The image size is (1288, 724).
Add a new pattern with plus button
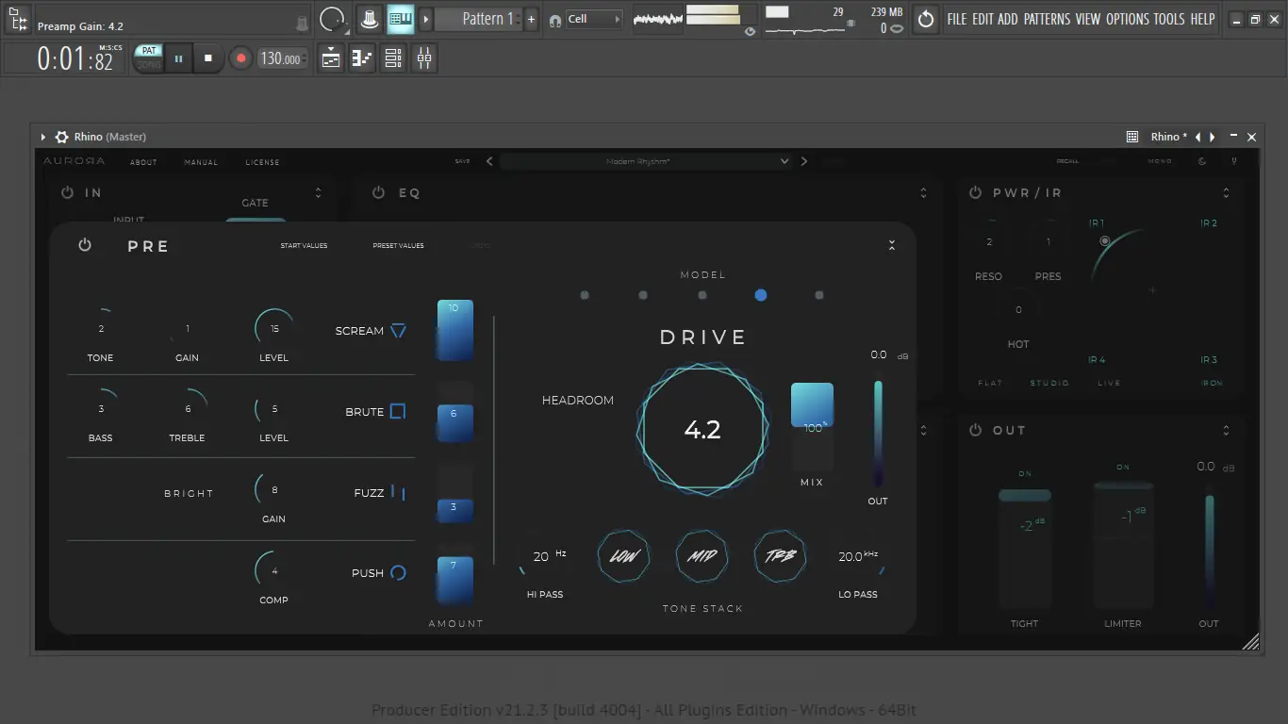(x=531, y=19)
